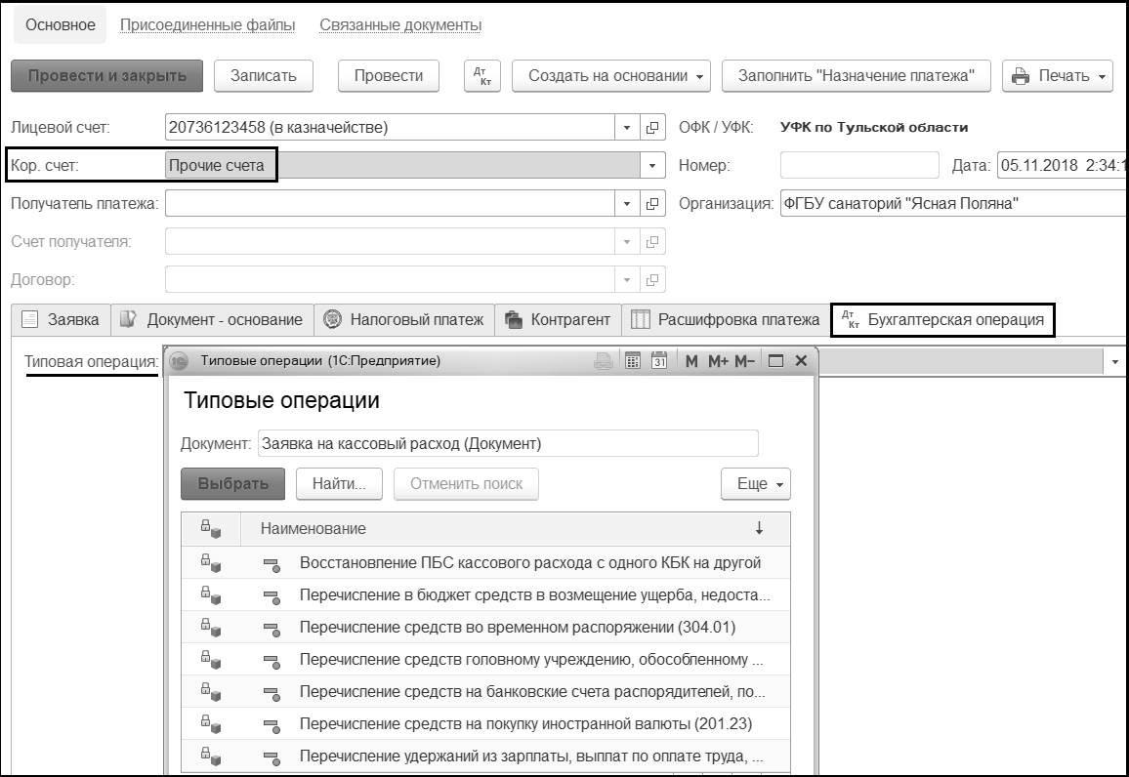Open calculator icon in Типовые операции titlebar
The image size is (1129, 777).
(x=632, y=361)
